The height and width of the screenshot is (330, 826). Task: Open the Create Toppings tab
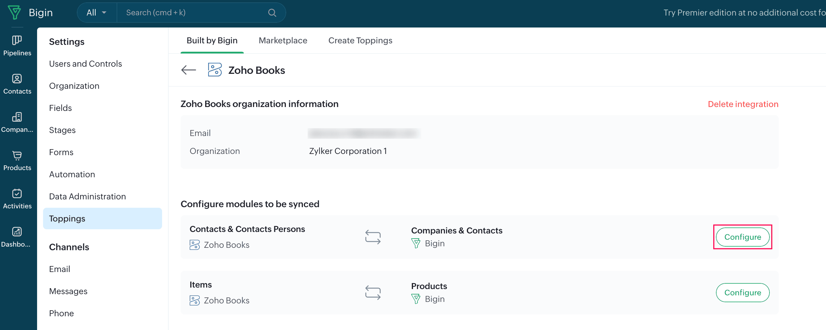coord(360,40)
